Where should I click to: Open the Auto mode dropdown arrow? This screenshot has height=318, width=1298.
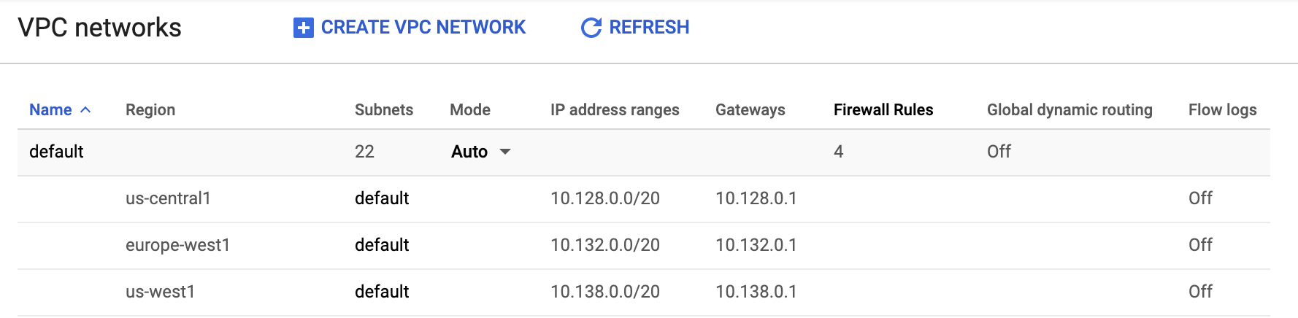point(504,152)
